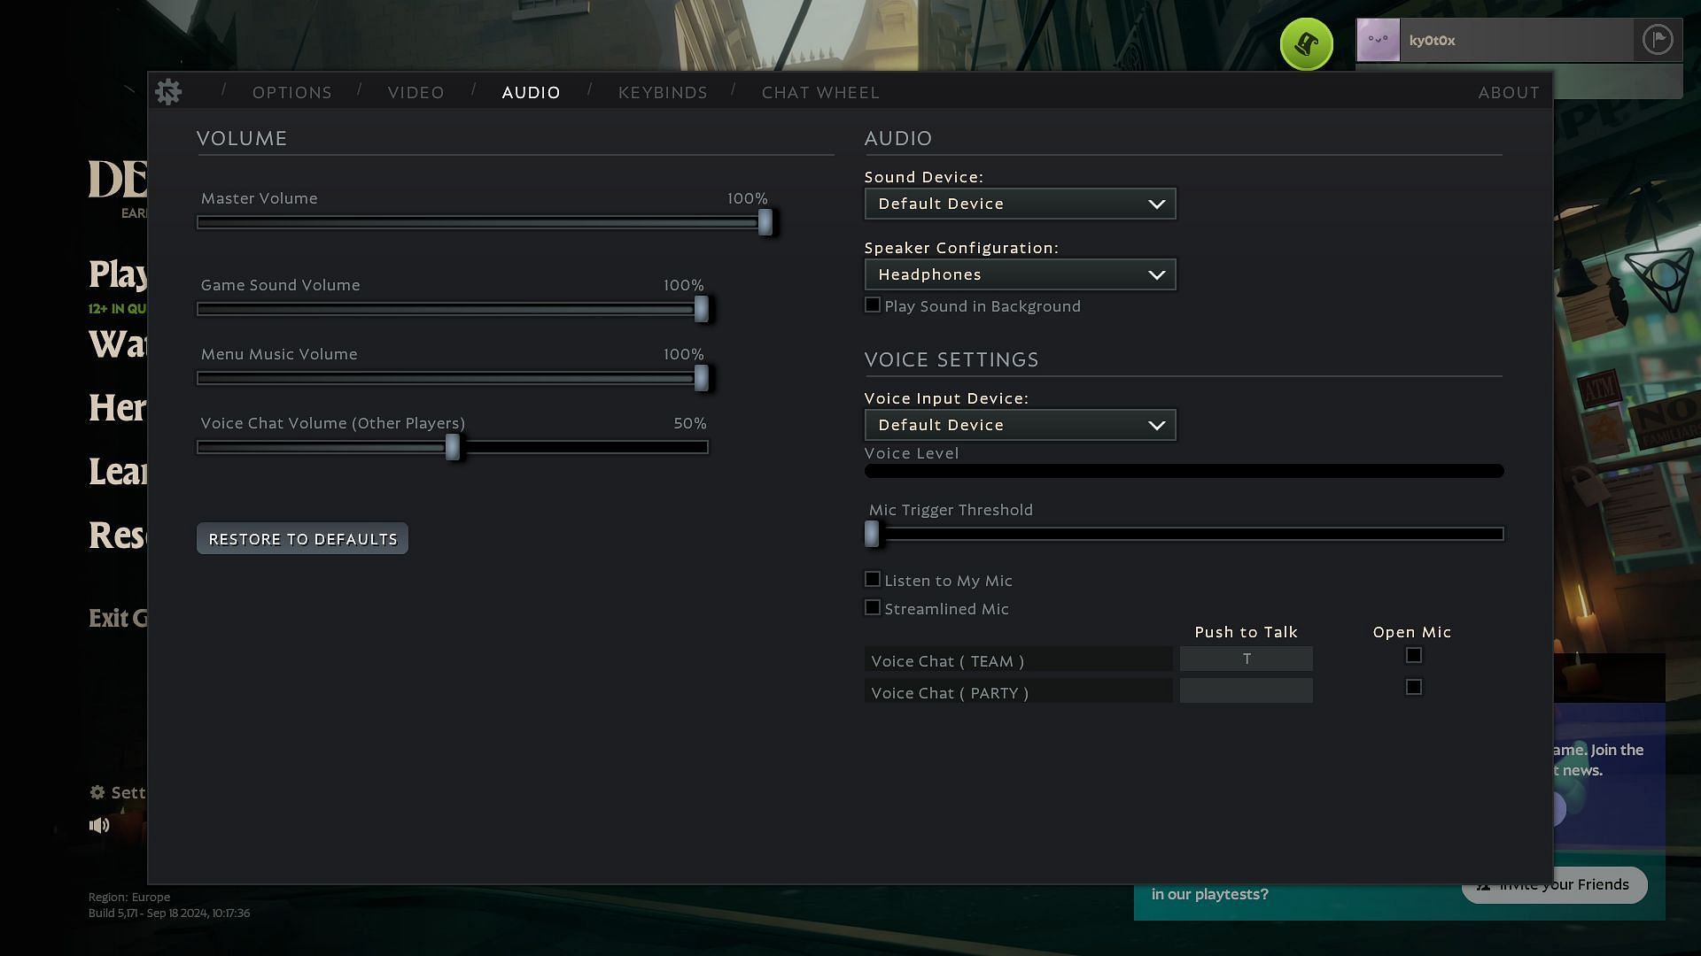Click the speaker/volume icon bottom-left
The image size is (1701, 956).
(99, 825)
